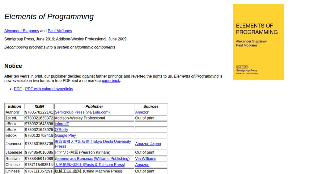
Task: Select ISBN 9780321635372 cell
Action: pyautogui.click(x=39, y=118)
